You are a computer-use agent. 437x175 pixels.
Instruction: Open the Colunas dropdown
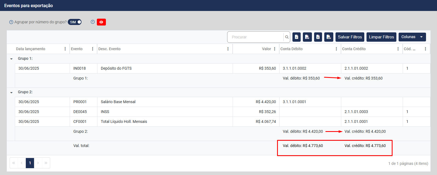pyautogui.click(x=412, y=37)
